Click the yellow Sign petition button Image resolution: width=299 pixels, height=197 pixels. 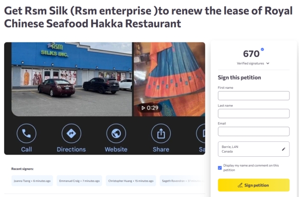click(x=254, y=185)
